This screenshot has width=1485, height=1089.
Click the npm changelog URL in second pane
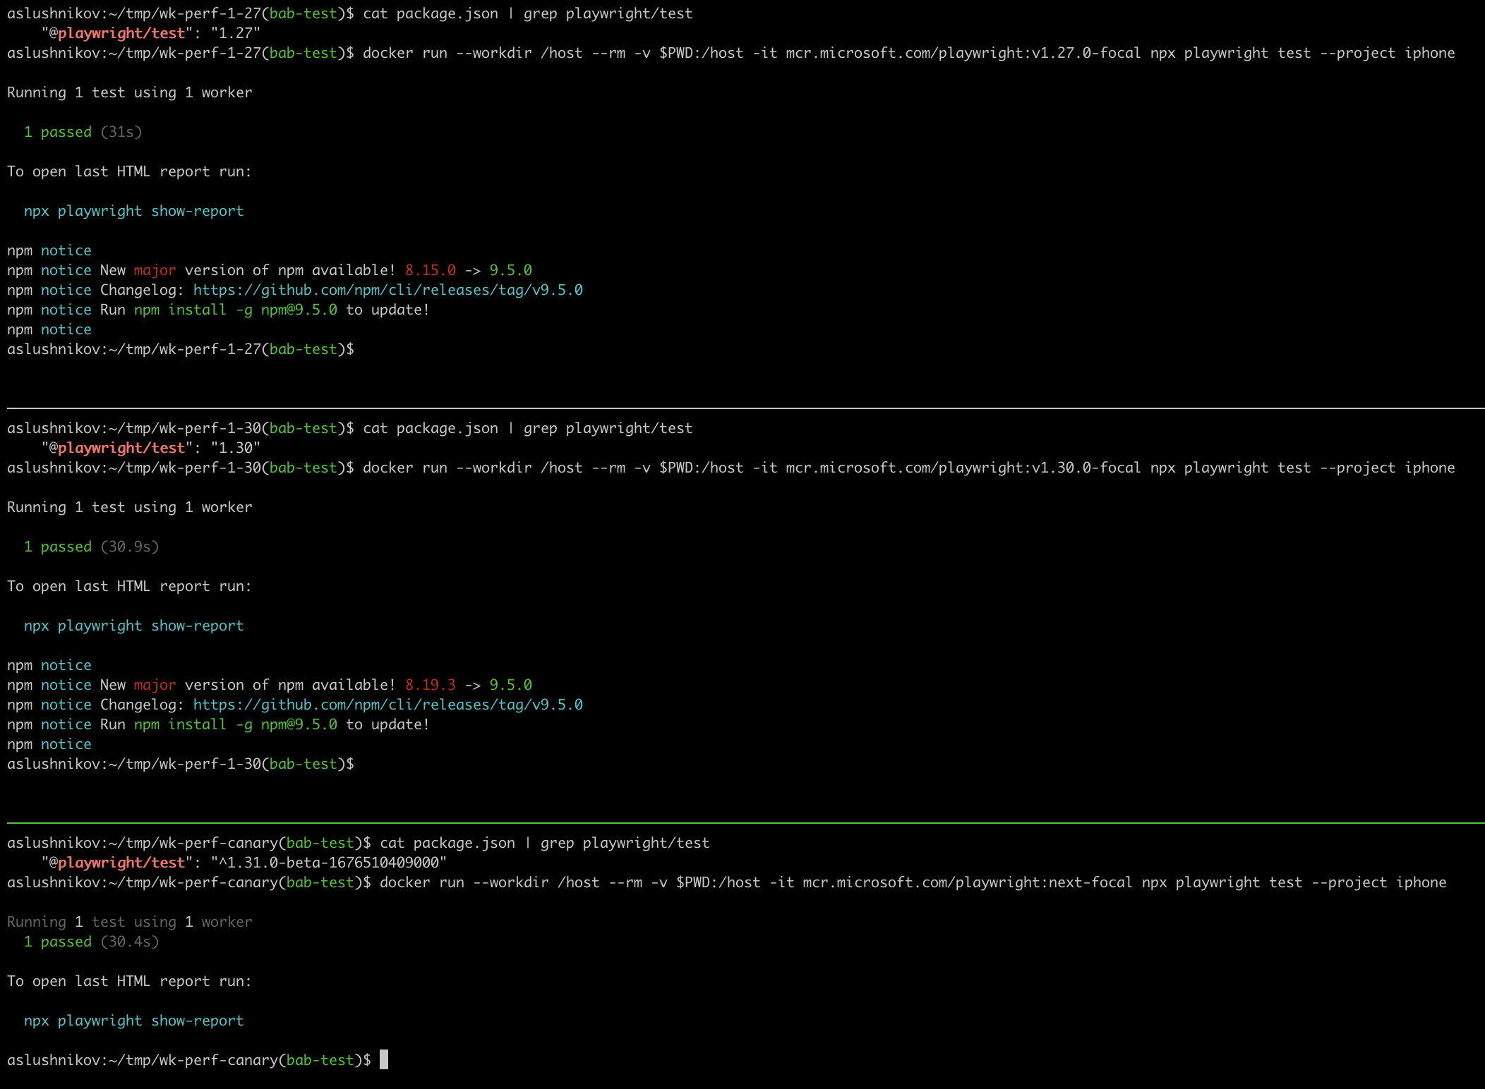tap(387, 705)
